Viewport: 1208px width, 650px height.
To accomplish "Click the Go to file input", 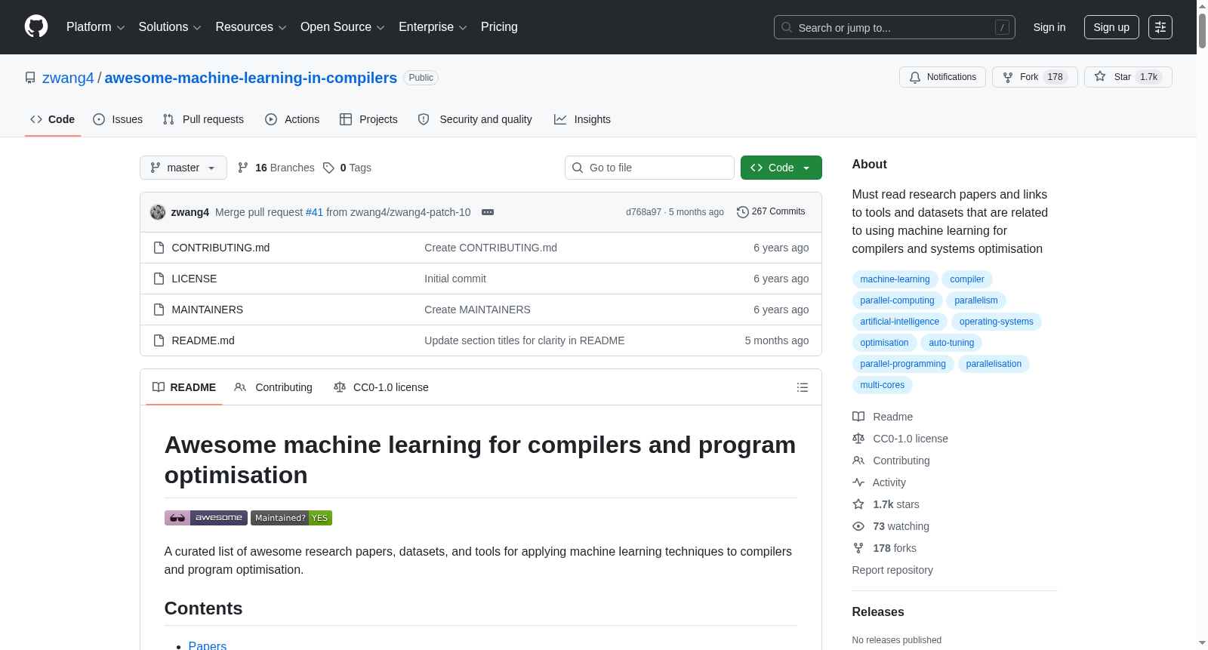I will (649, 168).
